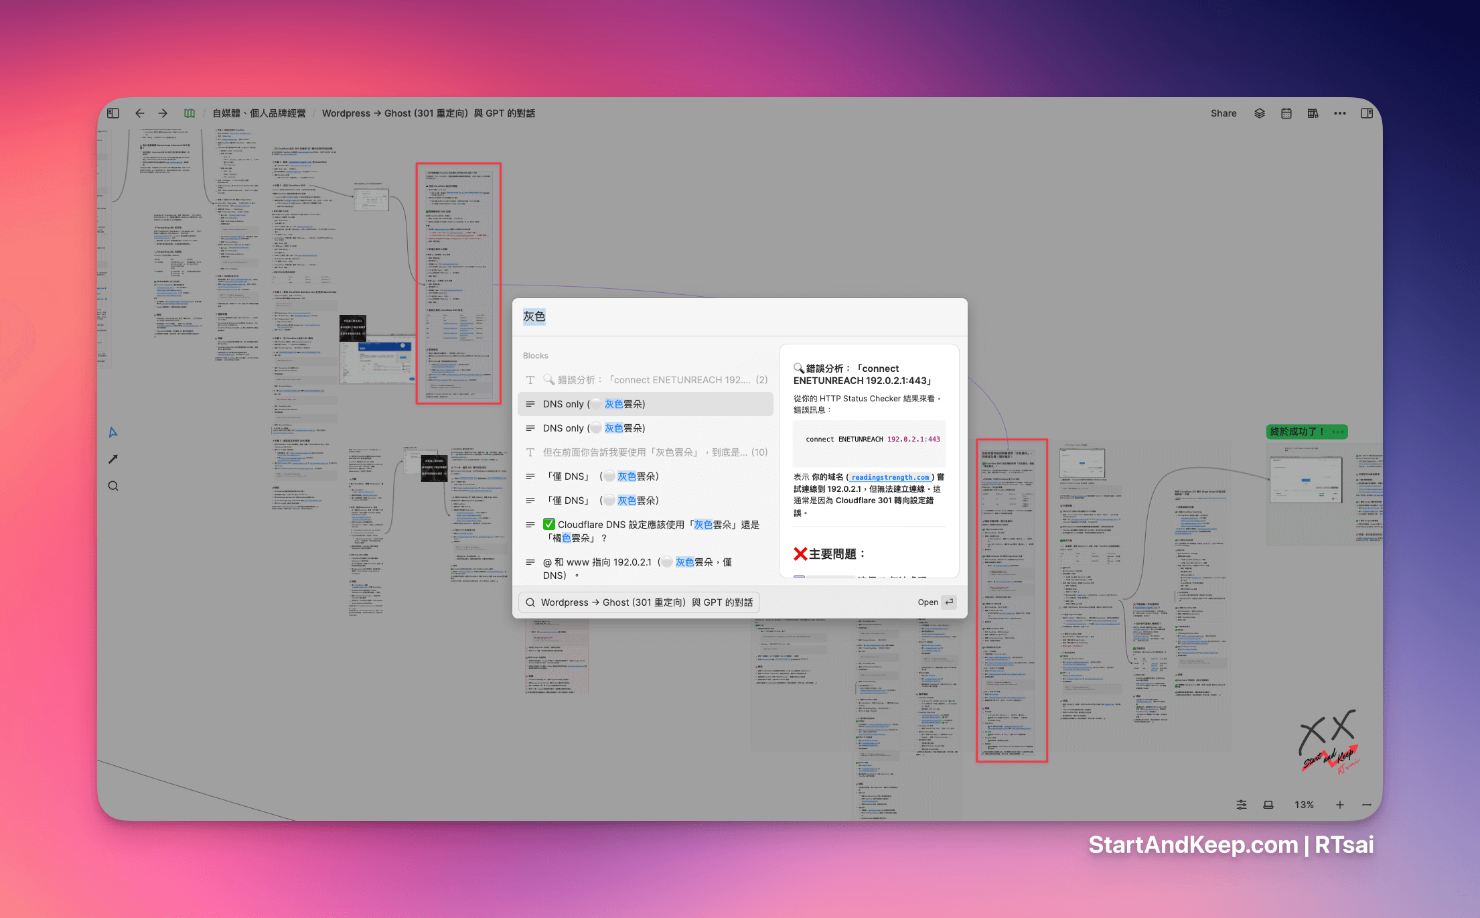Click the Share button
The width and height of the screenshot is (1480, 918).
point(1223,113)
